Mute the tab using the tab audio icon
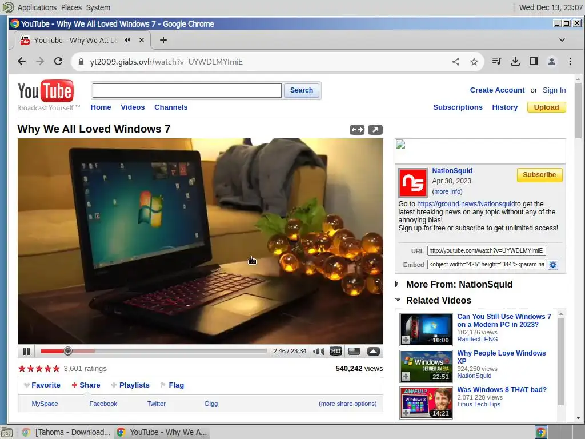585x439 pixels. tap(127, 40)
